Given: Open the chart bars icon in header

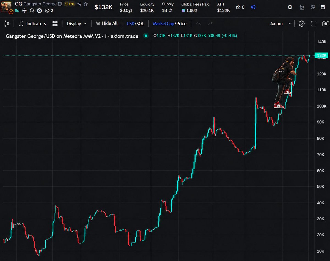Looking at the screenshot, I should click(x=302, y=7).
